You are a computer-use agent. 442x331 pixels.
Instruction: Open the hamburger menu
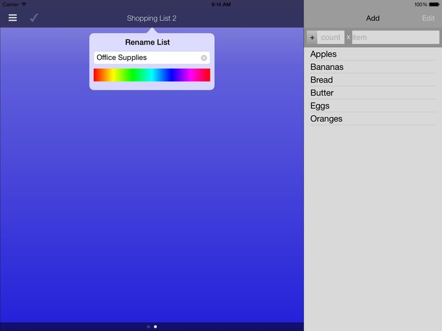(x=12, y=18)
